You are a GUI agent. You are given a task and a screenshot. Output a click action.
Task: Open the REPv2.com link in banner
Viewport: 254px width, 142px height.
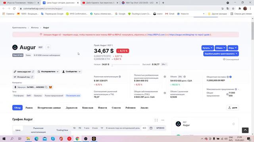click(156, 35)
